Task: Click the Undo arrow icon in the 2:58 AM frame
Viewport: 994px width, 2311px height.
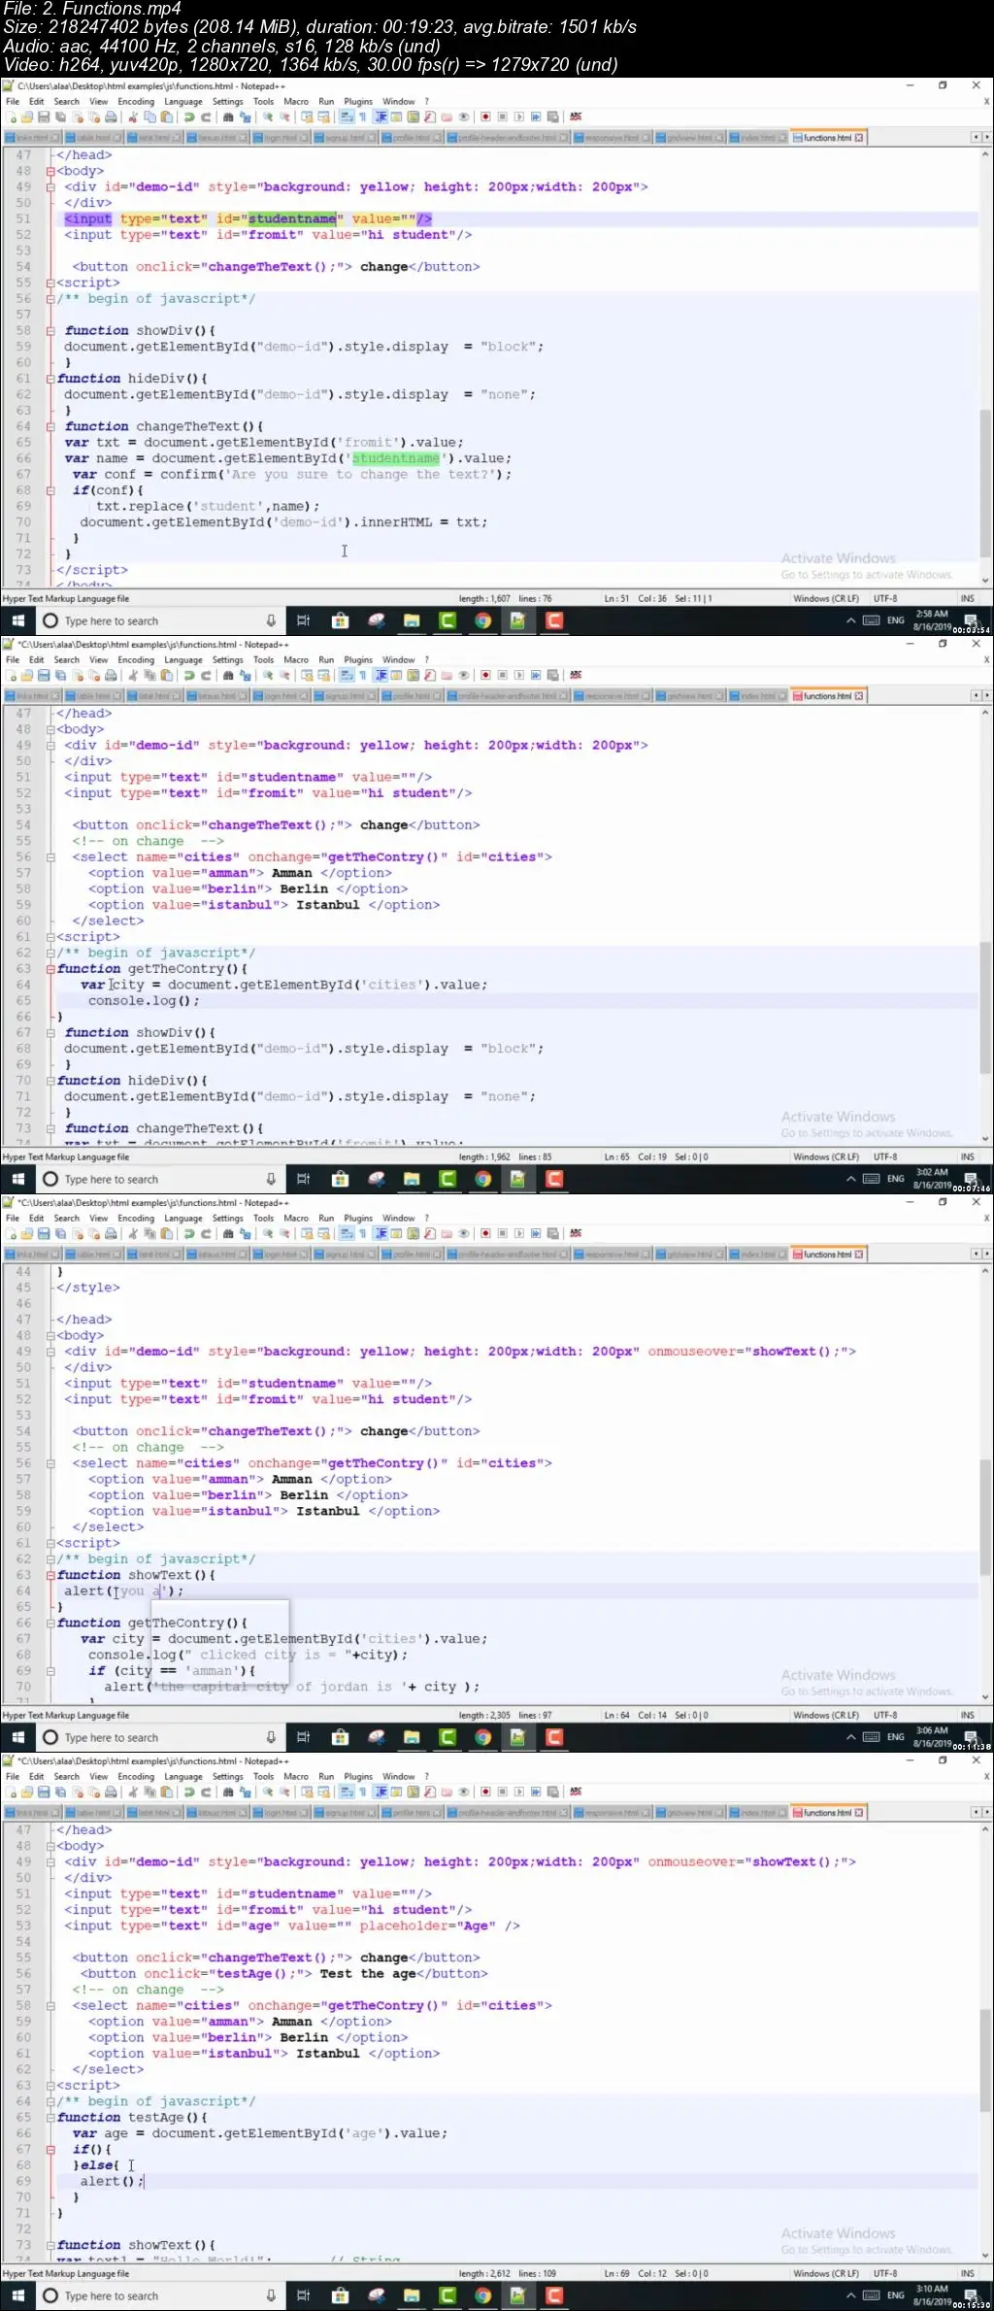Action: (x=189, y=117)
